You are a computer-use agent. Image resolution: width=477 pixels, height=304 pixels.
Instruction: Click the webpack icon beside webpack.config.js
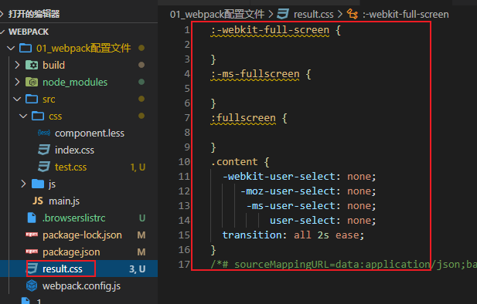(32, 285)
